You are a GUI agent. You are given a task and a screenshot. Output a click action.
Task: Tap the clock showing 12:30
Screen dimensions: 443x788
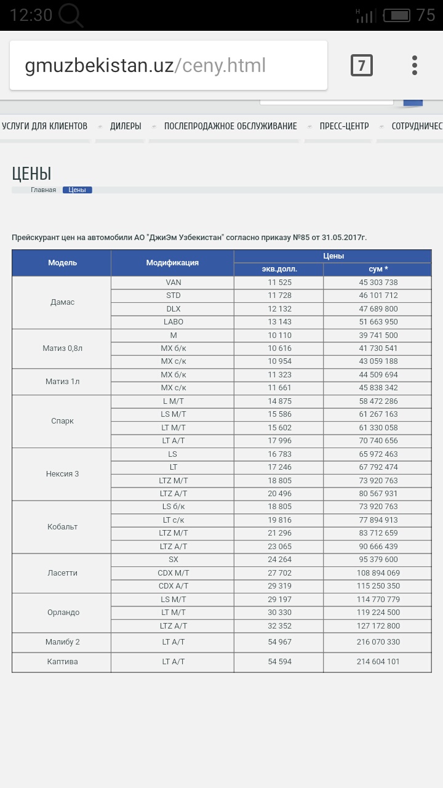pos(31,15)
